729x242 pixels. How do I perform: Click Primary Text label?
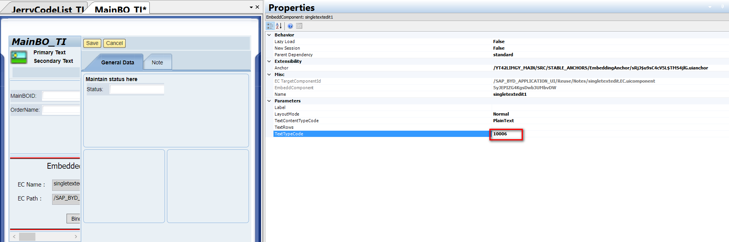tap(49, 52)
